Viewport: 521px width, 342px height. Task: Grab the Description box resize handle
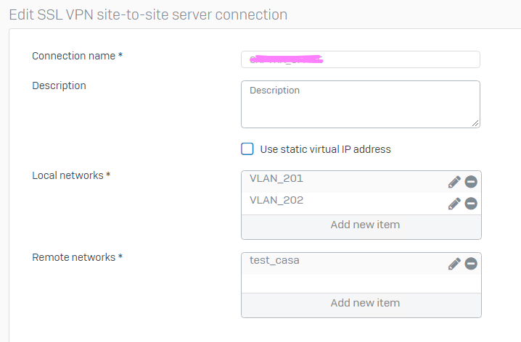tap(475, 123)
